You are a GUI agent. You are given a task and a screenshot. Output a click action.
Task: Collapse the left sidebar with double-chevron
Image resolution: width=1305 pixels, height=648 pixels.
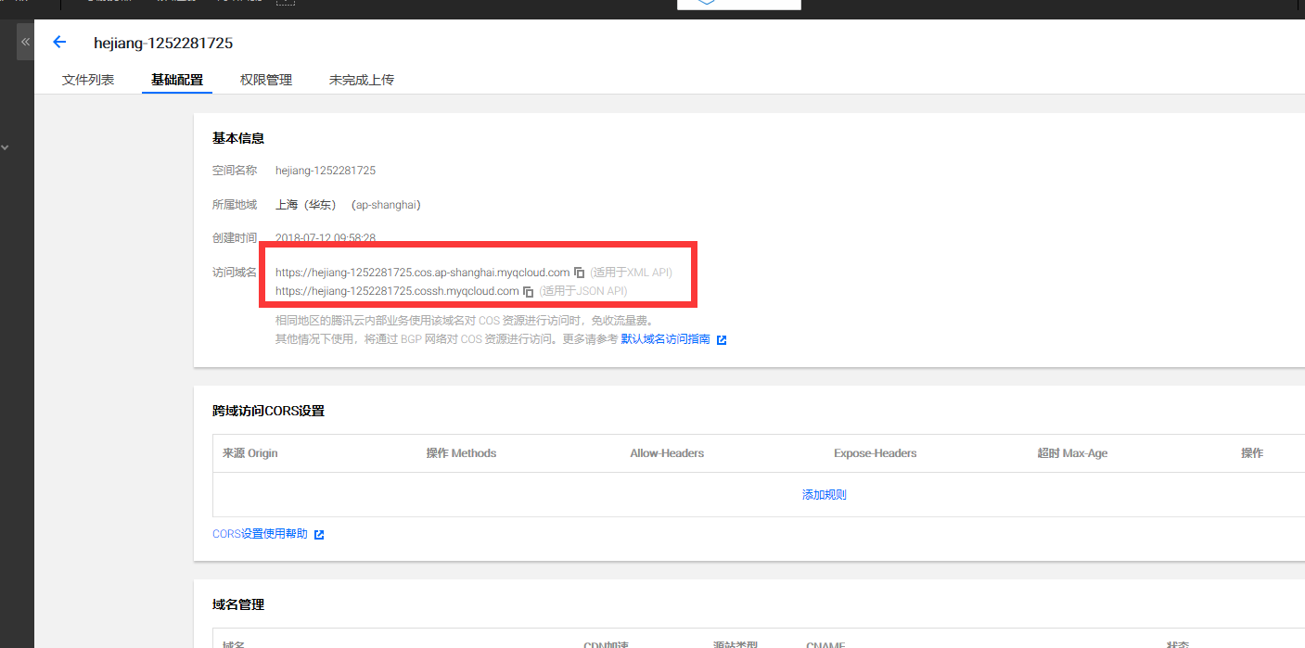tap(25, 42)
